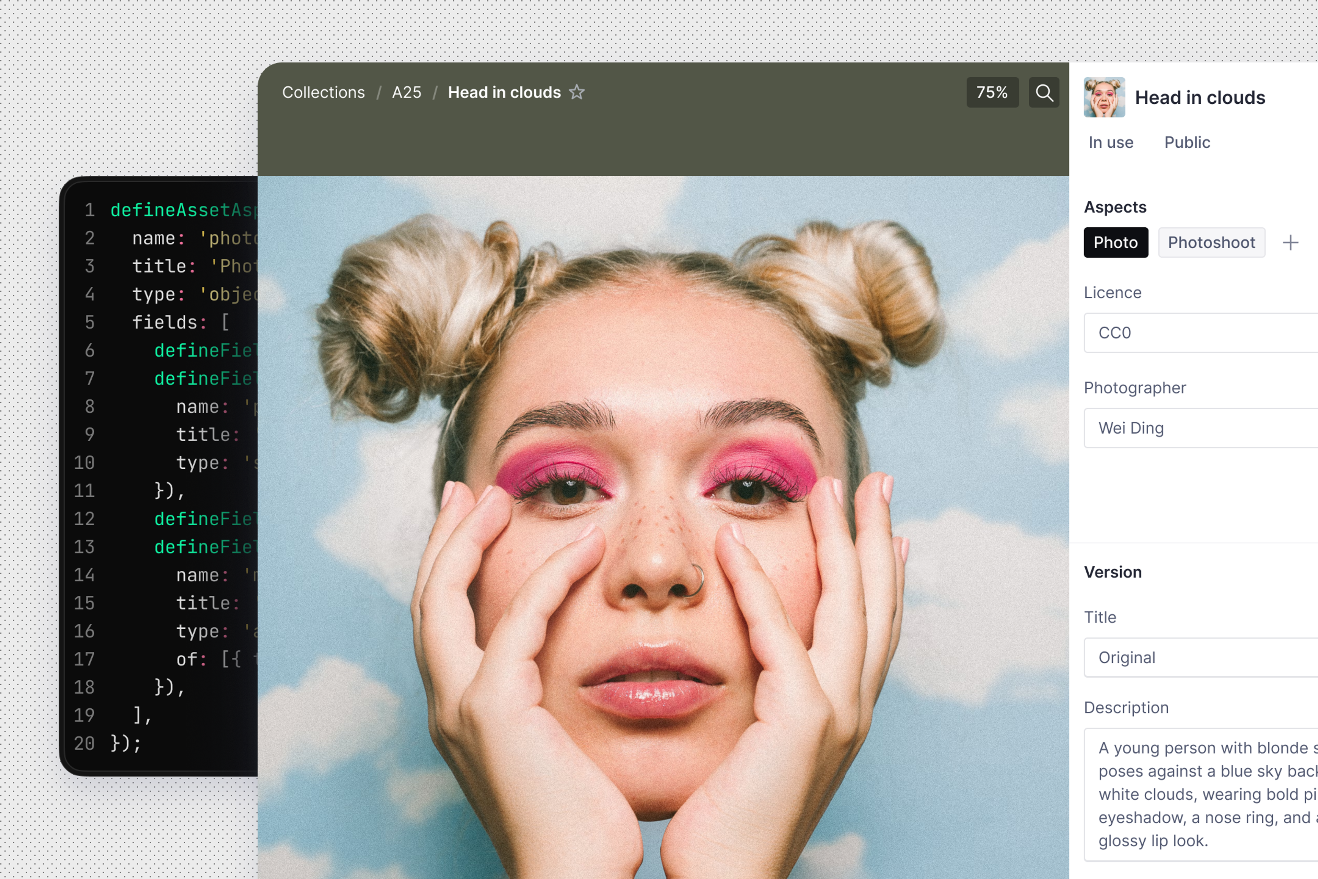Place cursor on code line 5 fields
This screenshot has width=1318, height=879.
[x=165, y=322]
